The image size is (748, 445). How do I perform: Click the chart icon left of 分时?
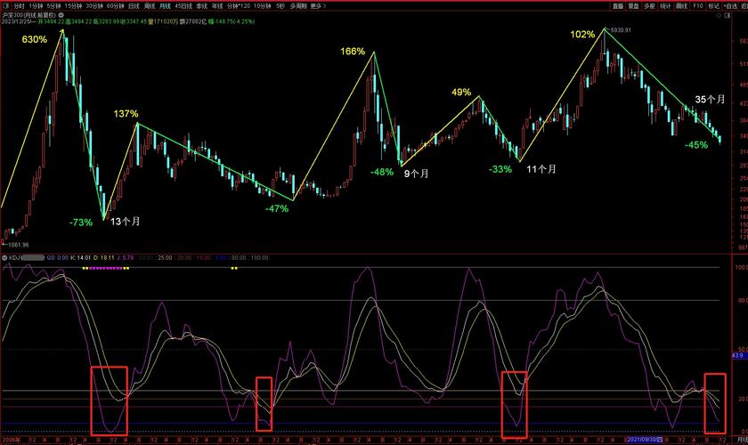(x=5, y=5)
